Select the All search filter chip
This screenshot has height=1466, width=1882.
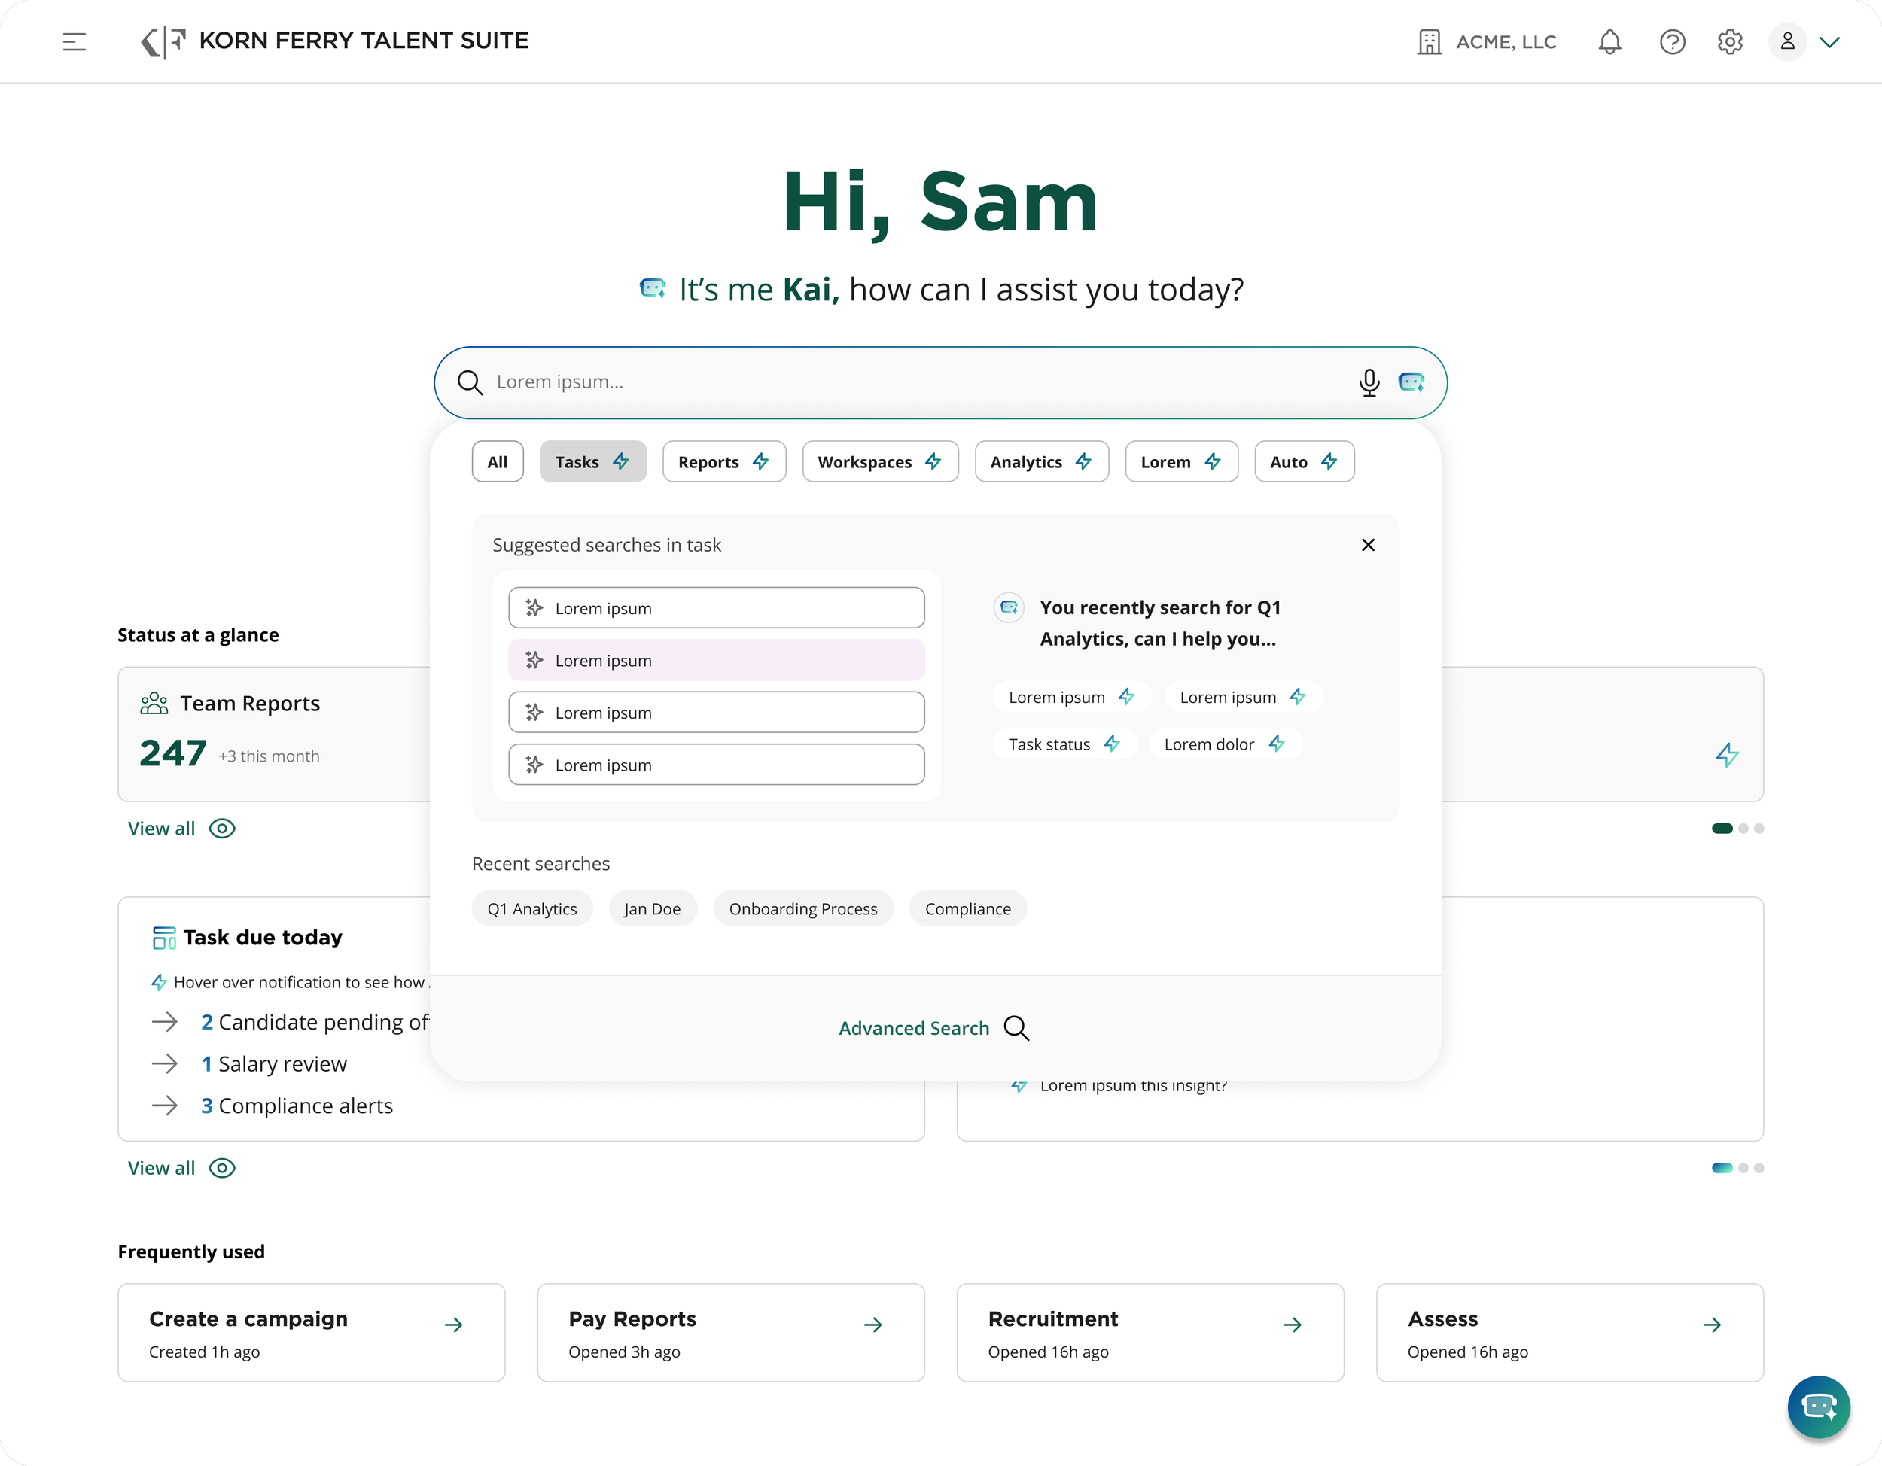[497, 461]
